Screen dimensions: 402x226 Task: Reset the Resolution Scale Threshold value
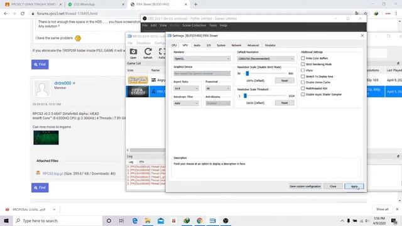285,103
